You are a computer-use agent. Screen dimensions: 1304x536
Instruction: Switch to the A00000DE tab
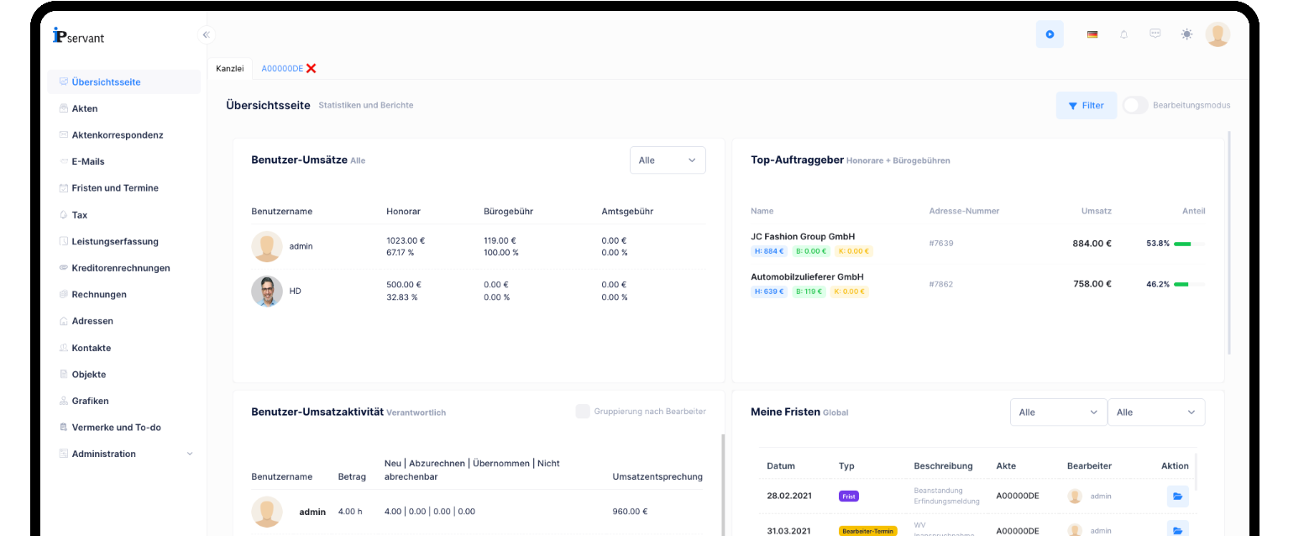[x=282, y=68]
